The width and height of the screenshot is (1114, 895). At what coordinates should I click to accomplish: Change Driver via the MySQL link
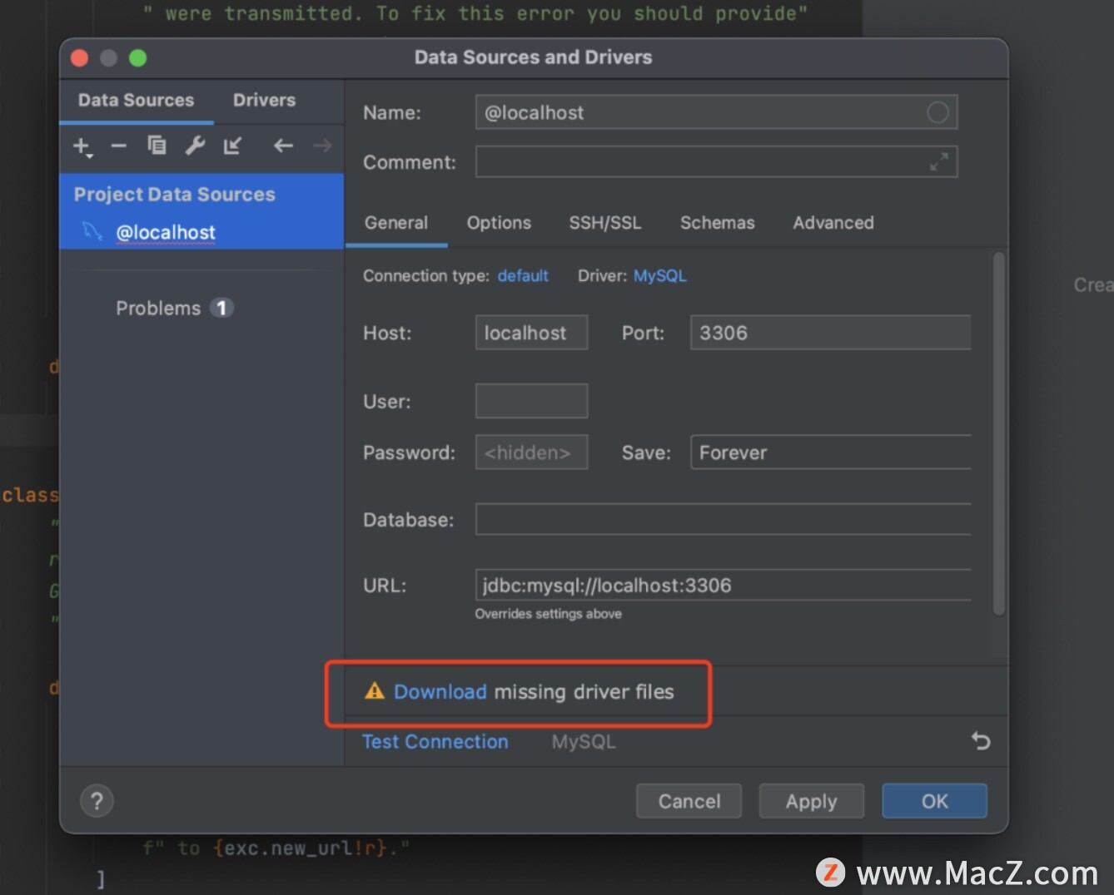tap(660, 276)
